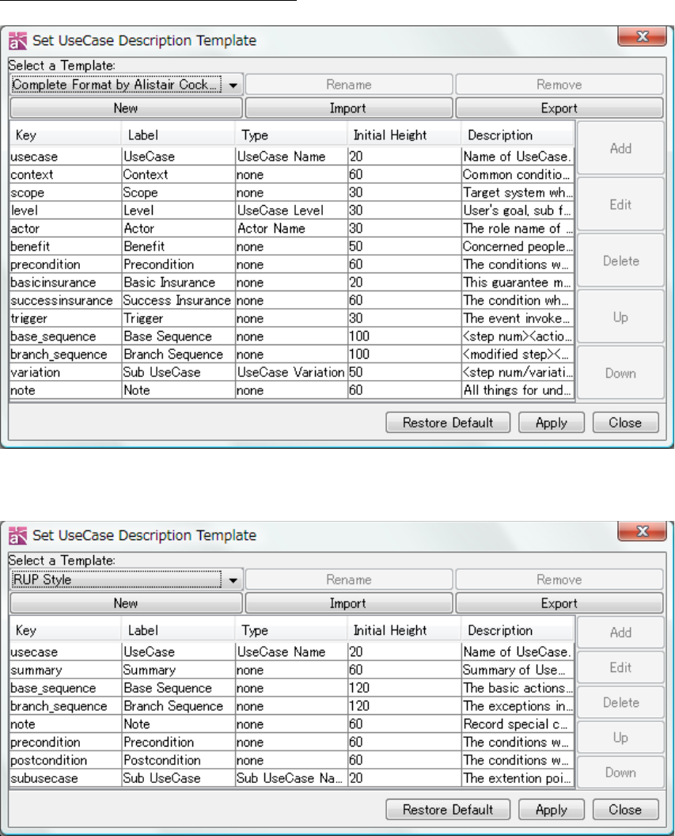Click the Close button in the Cockburn template dialog

coord(625,423)
